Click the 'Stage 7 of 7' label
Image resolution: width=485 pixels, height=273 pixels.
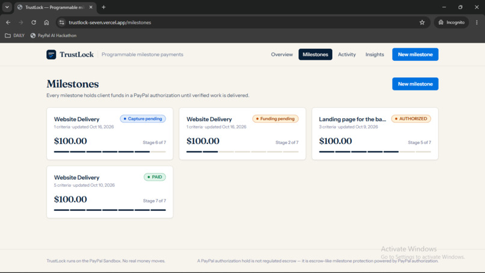tap(155, 201)
